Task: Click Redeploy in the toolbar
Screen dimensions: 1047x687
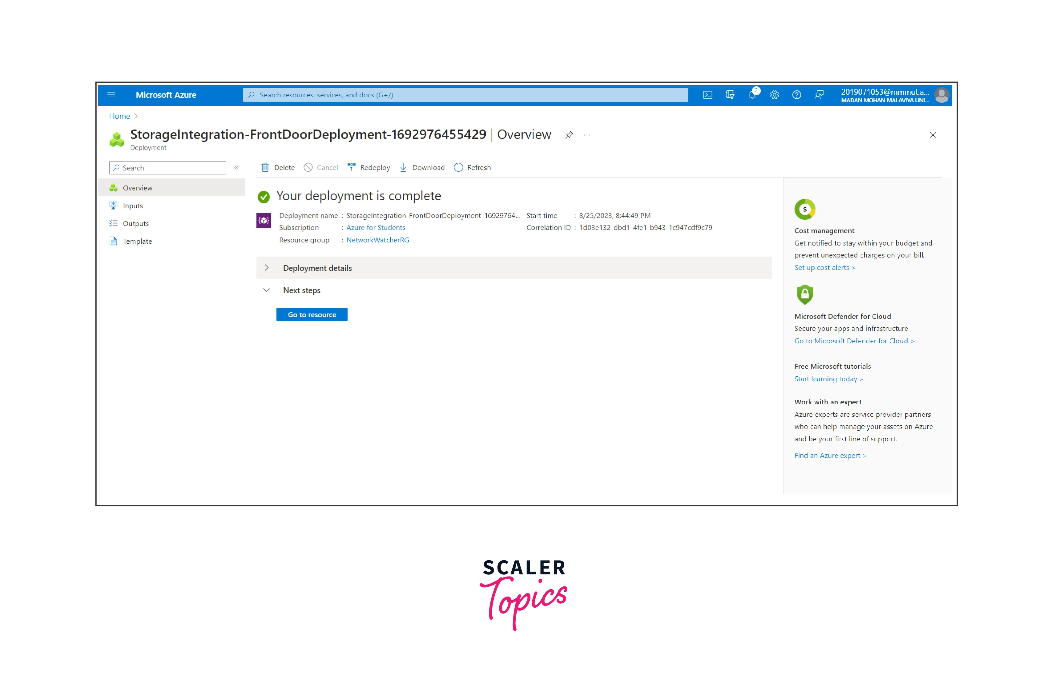Action: tap(368, 167)
